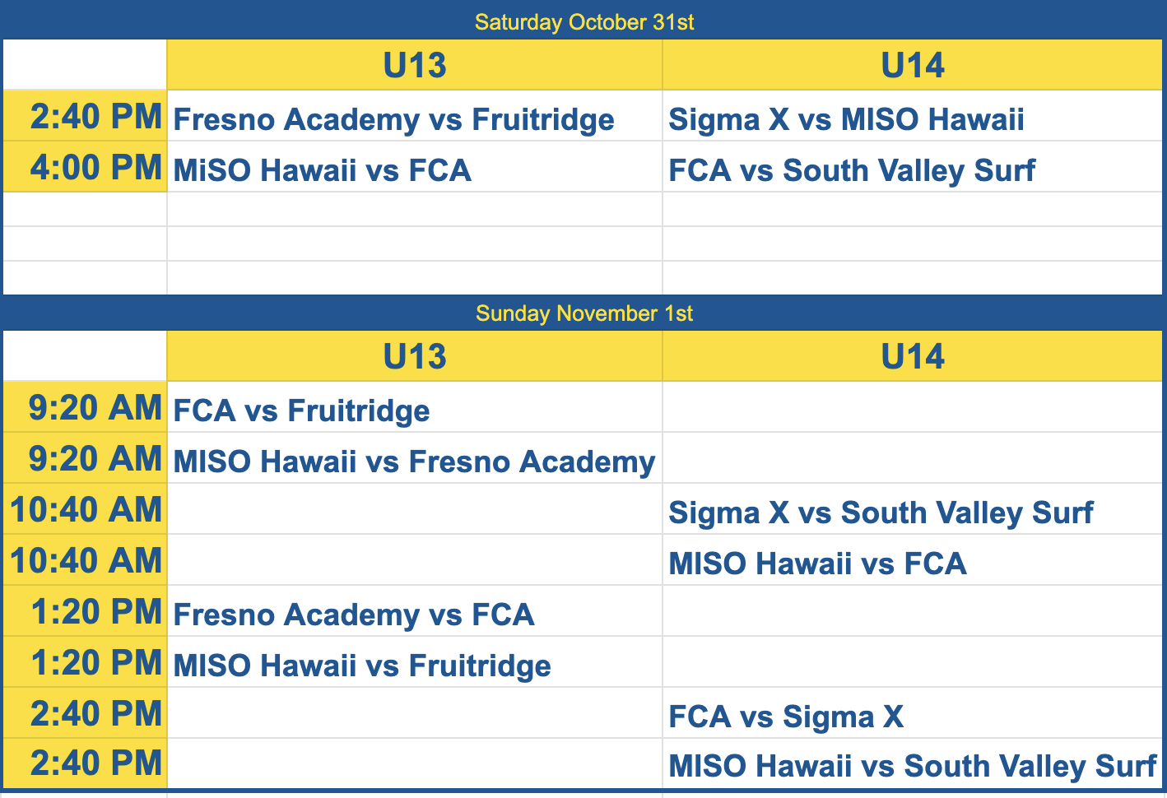Select the FCA vs South Valley Surf cell
The width and height of the screenshot is (1167, 798).
tap(913, 167)
